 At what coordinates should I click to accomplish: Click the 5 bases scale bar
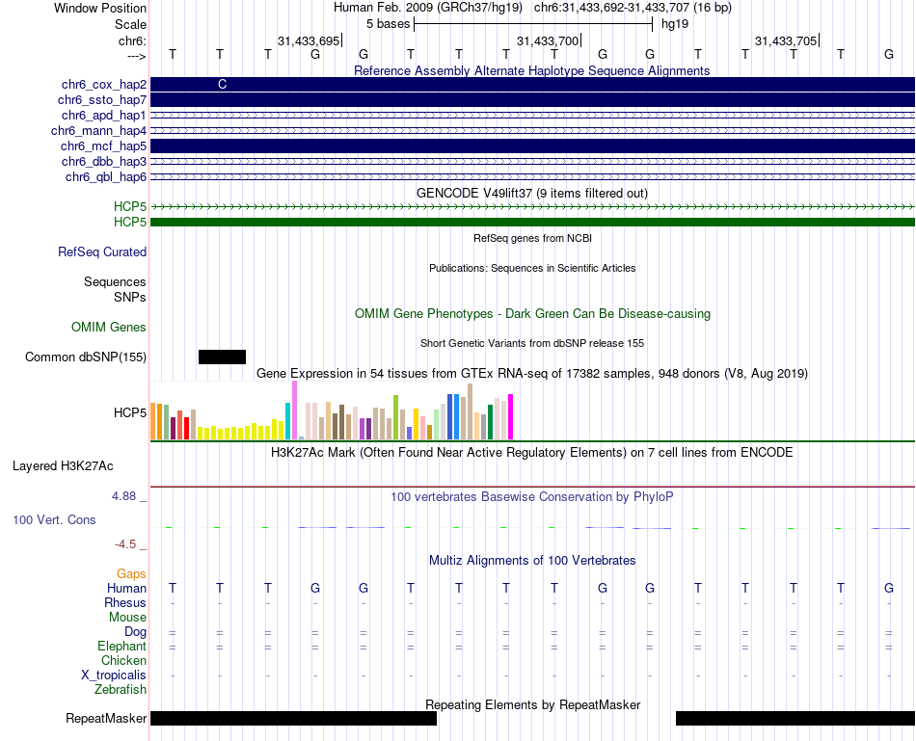533,24
